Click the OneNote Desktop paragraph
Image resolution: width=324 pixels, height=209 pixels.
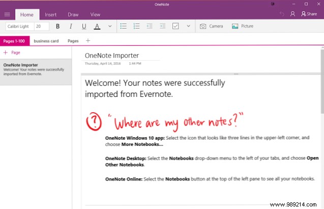tap(212, 162)
